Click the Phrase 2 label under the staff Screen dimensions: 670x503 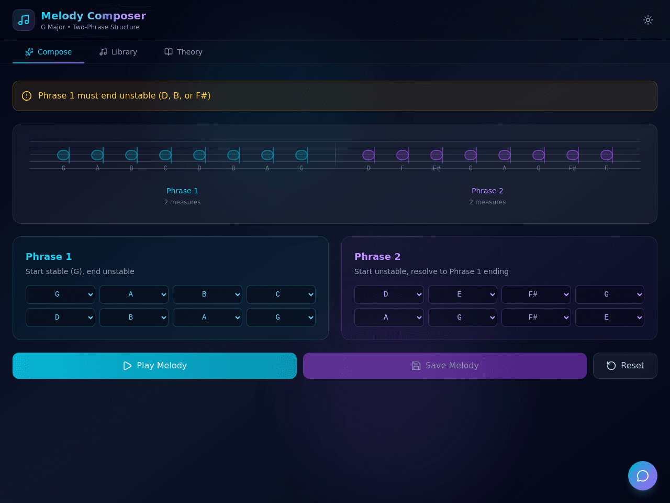coord(487,191)
